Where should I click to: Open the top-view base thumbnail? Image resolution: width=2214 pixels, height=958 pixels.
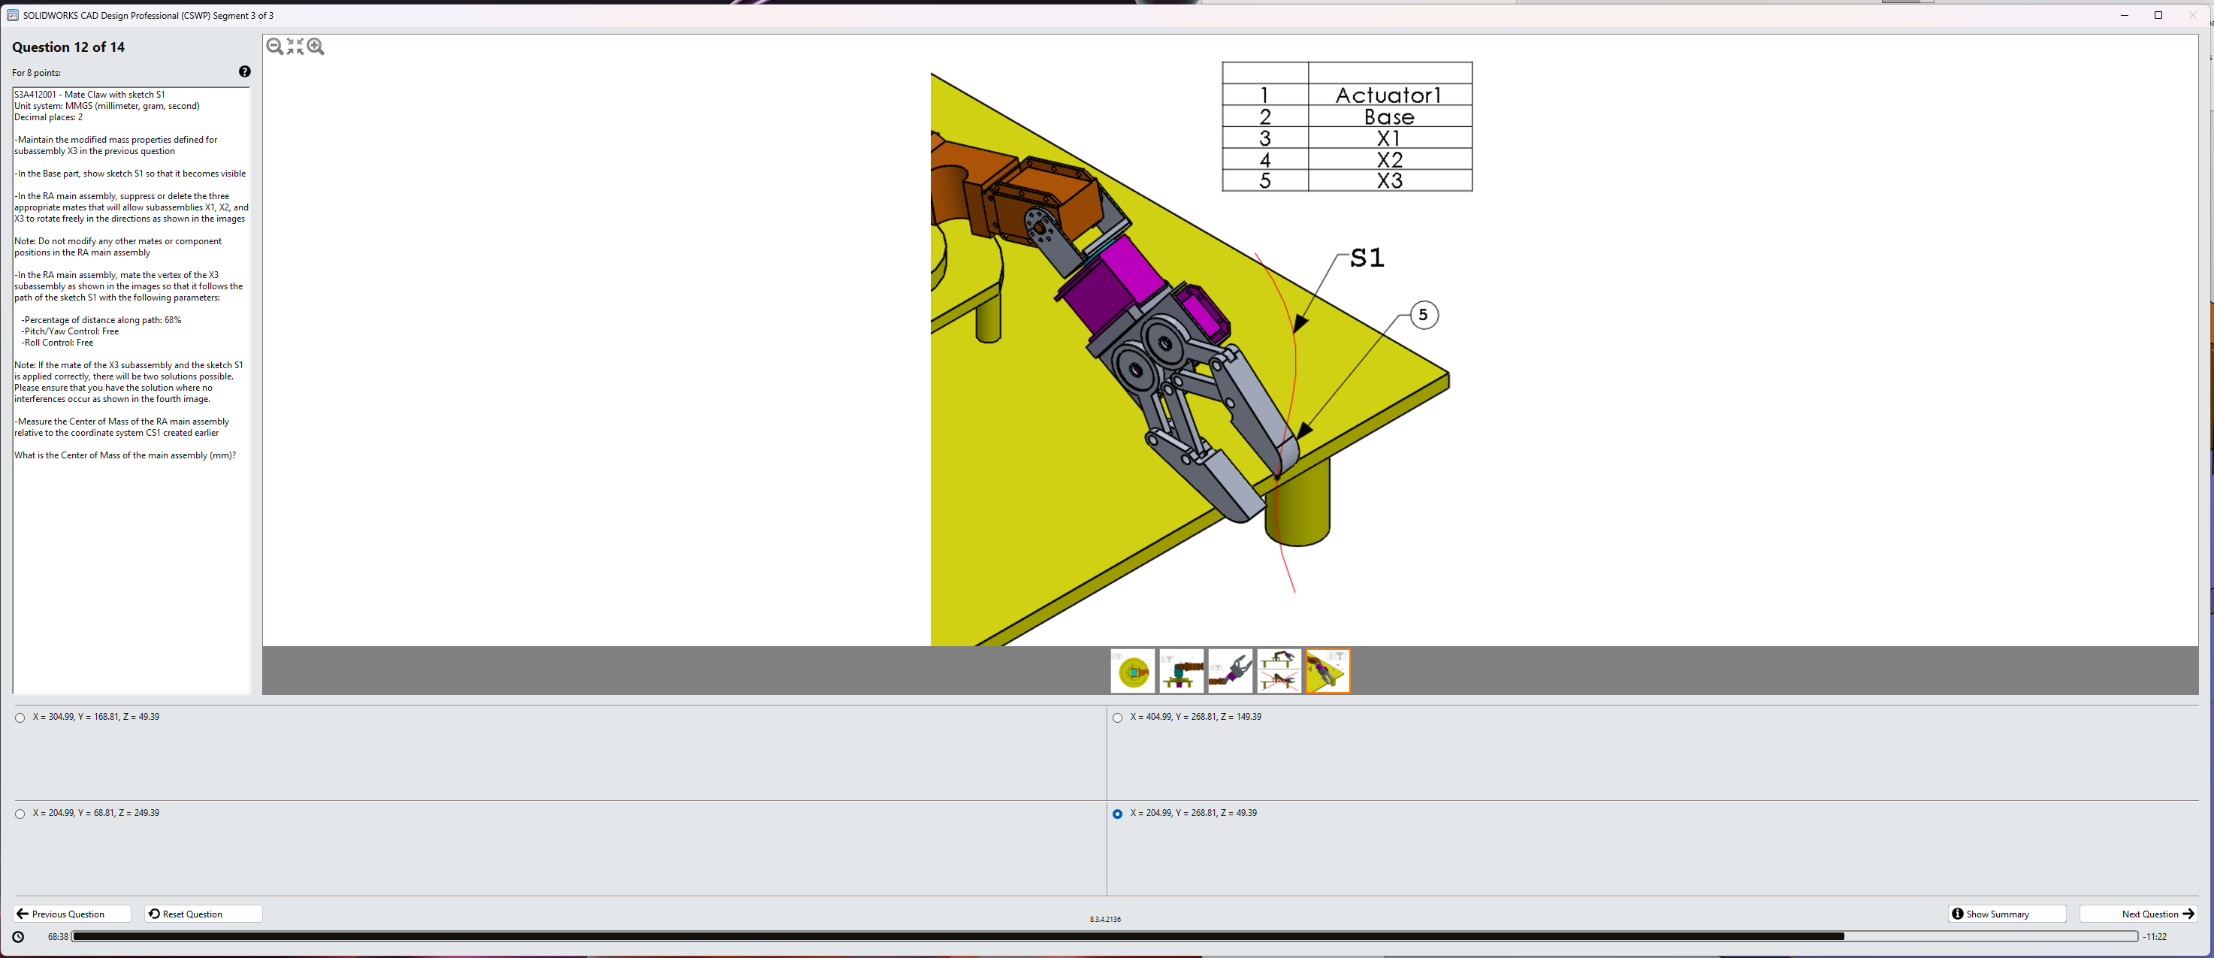1132,671
